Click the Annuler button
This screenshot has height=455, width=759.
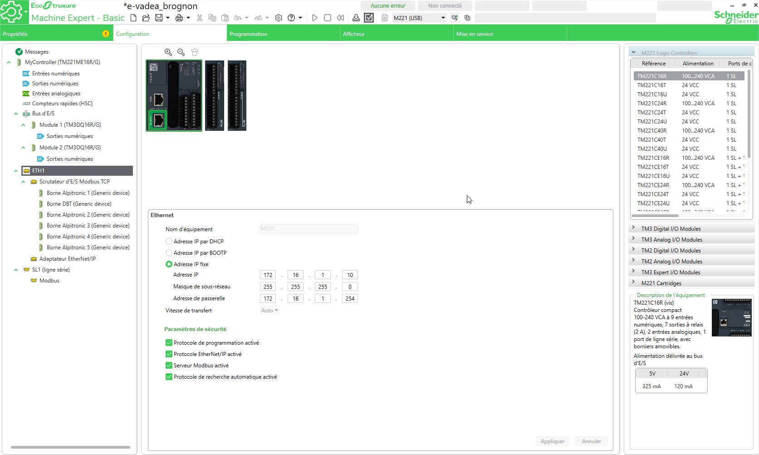[x=591, y=441]
